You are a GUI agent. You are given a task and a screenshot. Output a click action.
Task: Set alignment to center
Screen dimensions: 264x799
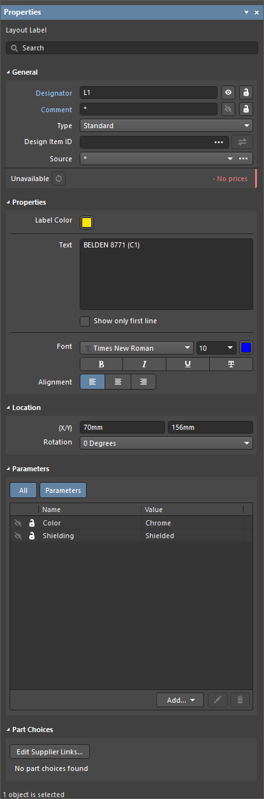coord(118,382)
